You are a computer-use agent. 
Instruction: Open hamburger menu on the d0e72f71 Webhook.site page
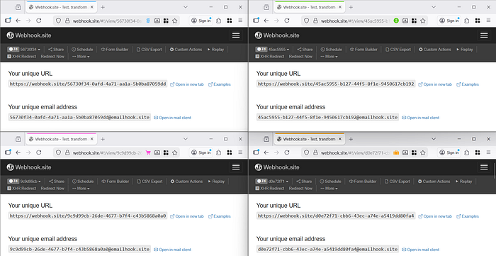pos(484,167)
